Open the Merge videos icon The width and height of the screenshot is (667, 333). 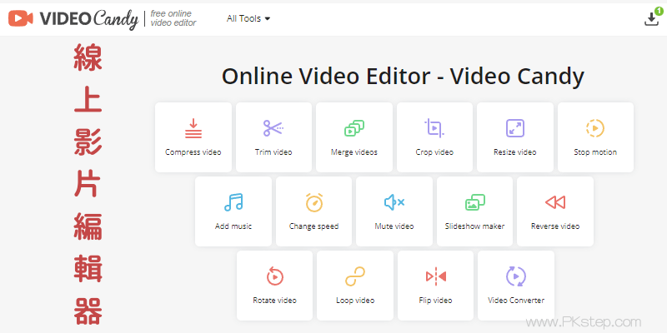point(354,128)
